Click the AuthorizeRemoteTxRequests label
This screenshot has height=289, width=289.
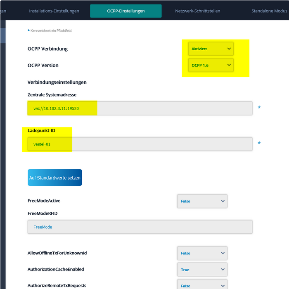tap(57, 286)
